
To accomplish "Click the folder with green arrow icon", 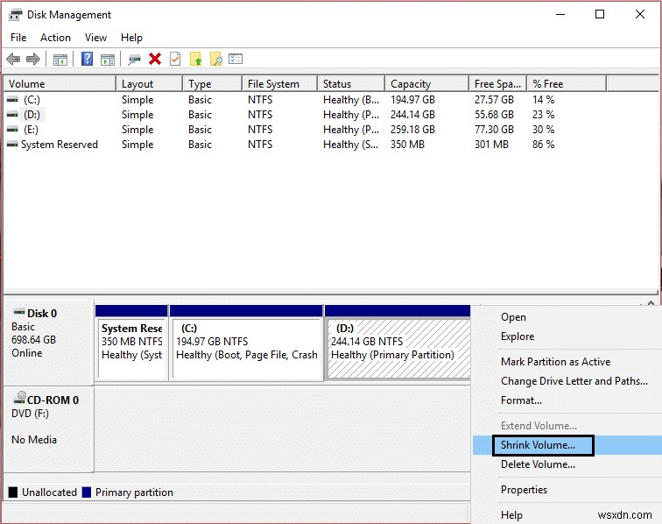I will (195, 60).
